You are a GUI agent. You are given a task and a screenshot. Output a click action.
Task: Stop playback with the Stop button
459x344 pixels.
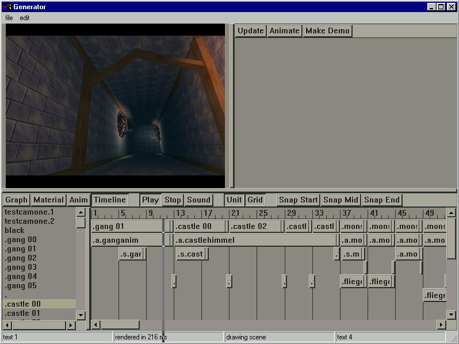tap(173, 200)
